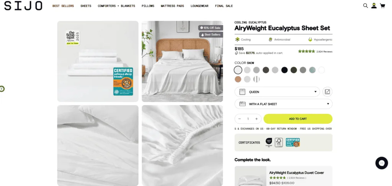Viewport: 392px width, 186px height.
Task: Open the search icon in header
Action: 366,6
